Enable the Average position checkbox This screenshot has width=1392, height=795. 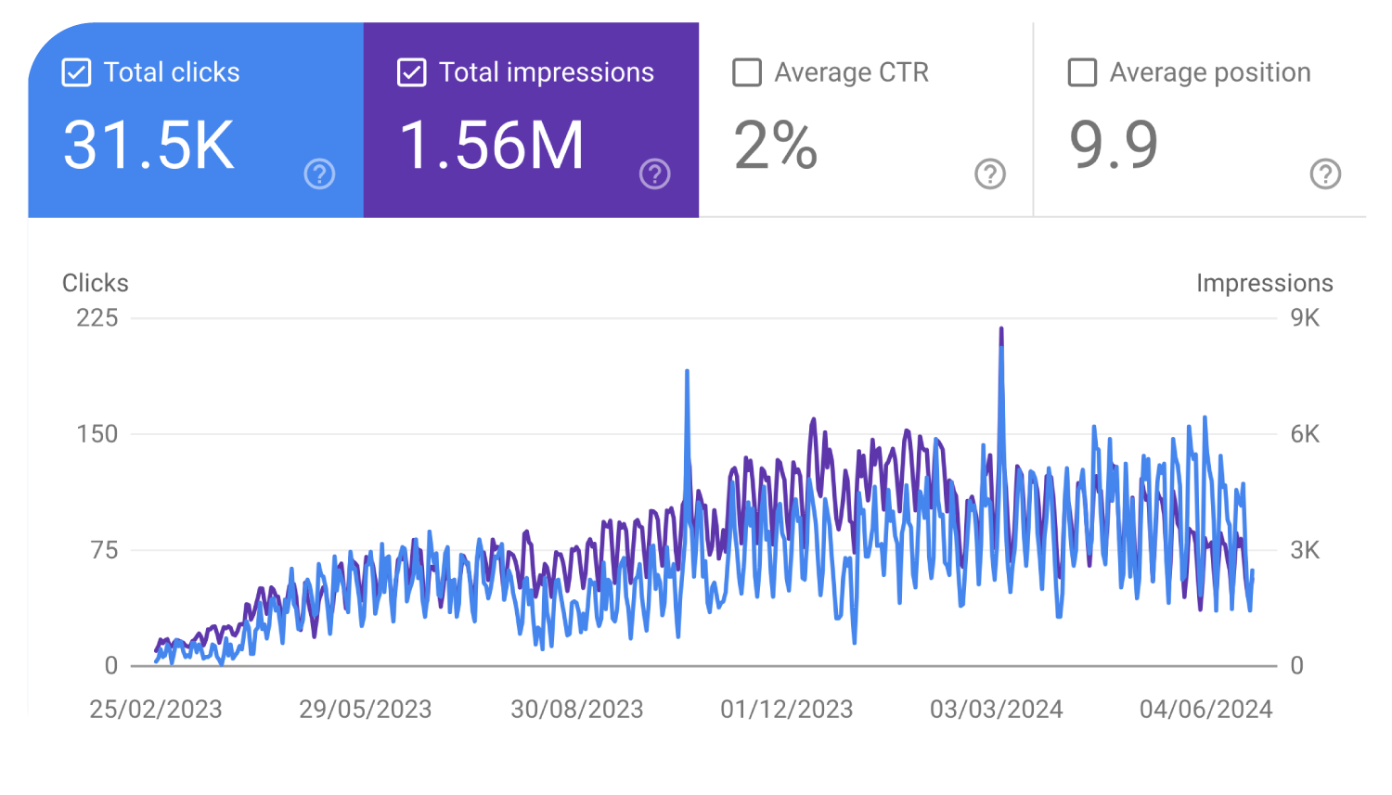1082,72
